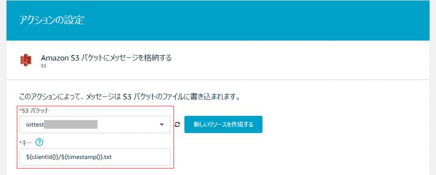The width and height of the screenshot is (436, 175).
Task: Expand the S3 バケット dropdown arrow
Action: coord(161,125)
